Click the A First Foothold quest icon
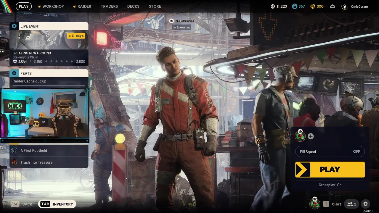 click(14, 151)
